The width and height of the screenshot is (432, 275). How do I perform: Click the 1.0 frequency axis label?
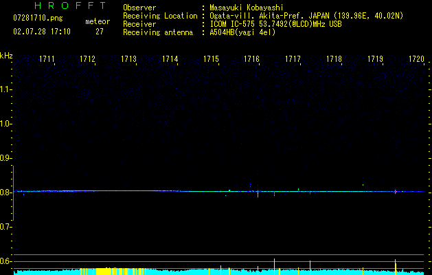point(5,124)
